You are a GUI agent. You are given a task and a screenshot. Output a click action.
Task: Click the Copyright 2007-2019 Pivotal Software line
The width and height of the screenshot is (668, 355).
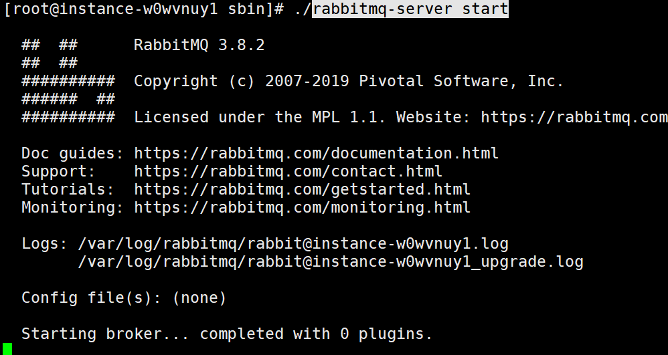(x=349, y=81)
